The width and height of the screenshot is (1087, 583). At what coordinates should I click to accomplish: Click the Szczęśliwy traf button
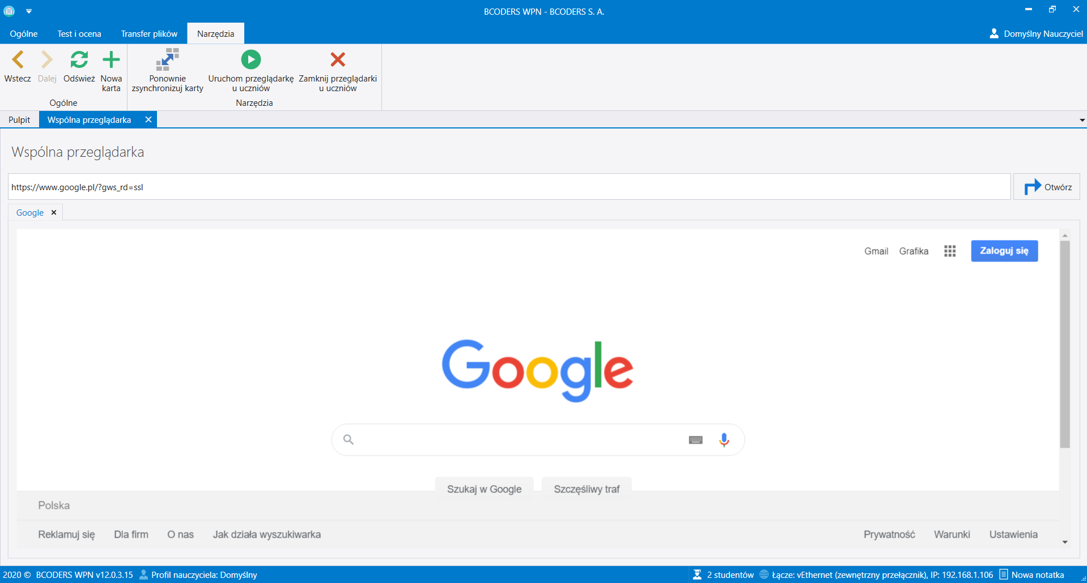pos(587,488)
